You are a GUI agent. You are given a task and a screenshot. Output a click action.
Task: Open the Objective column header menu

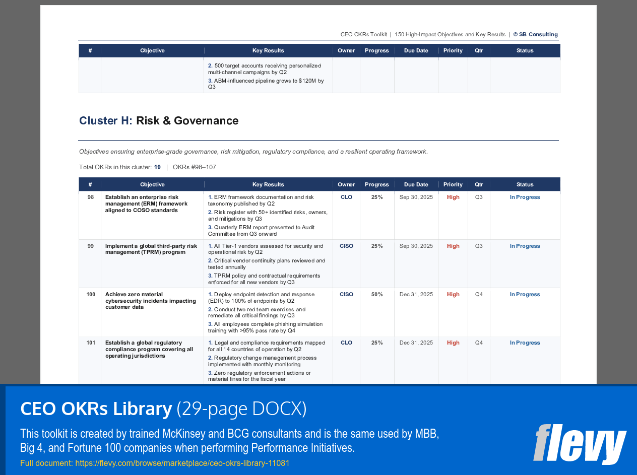coord(152,184)
